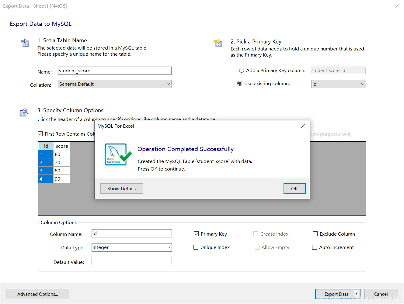Click the magnifier icon beside Specify Column Options

click(24, 112)
